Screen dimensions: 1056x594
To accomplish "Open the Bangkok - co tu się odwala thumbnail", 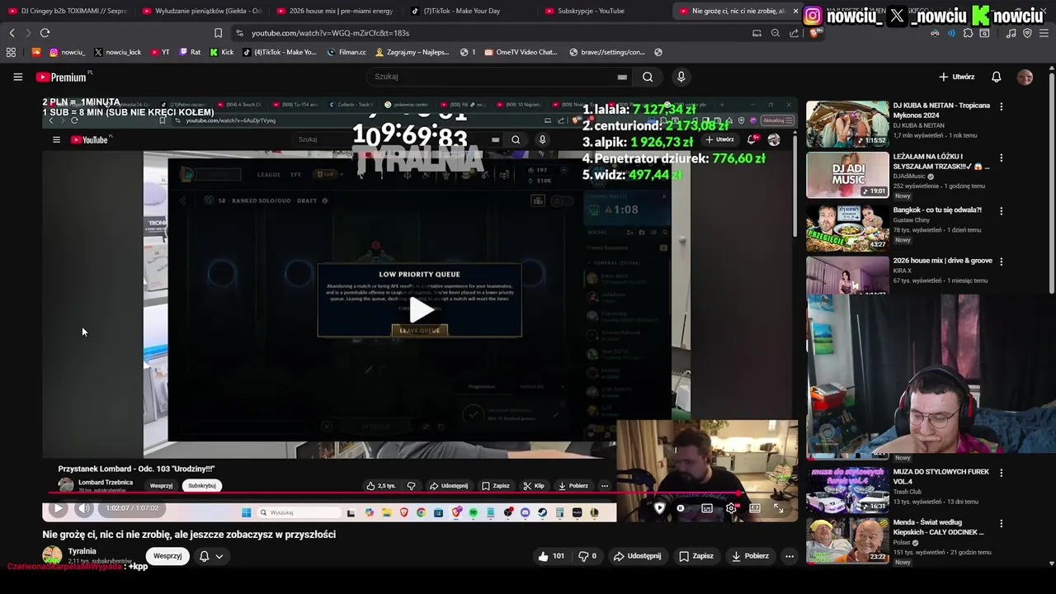I will tap(847, 228).
